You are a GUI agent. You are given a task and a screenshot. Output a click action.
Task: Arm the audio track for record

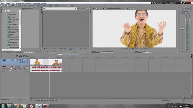(x=12, y=67)
